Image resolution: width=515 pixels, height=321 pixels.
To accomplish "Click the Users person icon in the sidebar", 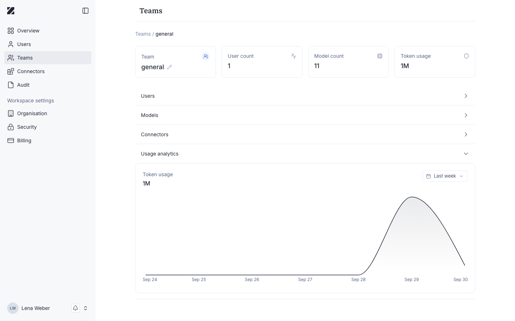I will 11,44.
